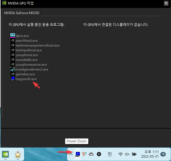The height and width of the screenshot is (161, 171).
Task: Click the muted speaker volume icon
Action: tap(127, 154)
